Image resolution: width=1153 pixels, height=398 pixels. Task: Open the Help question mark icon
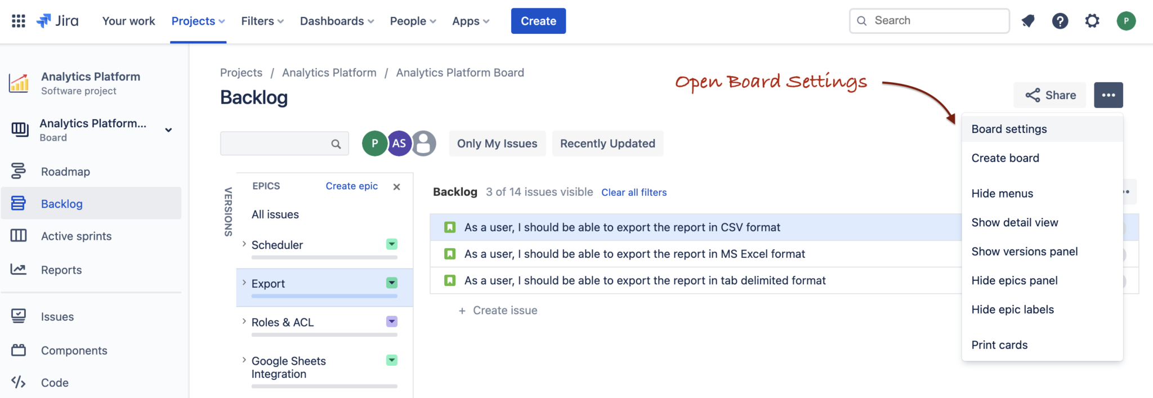(x=1060, y=21)
